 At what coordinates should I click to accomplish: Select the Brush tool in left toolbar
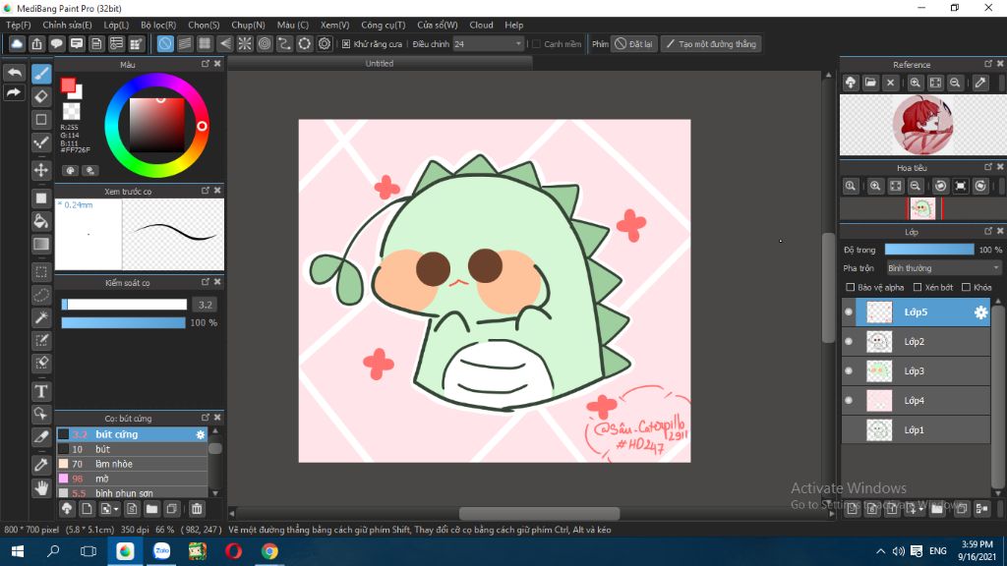(41, 74)
